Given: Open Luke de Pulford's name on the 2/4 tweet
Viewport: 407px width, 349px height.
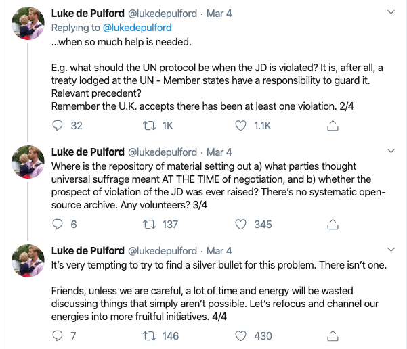Looking at the screenshot, I should pos(87,14).
